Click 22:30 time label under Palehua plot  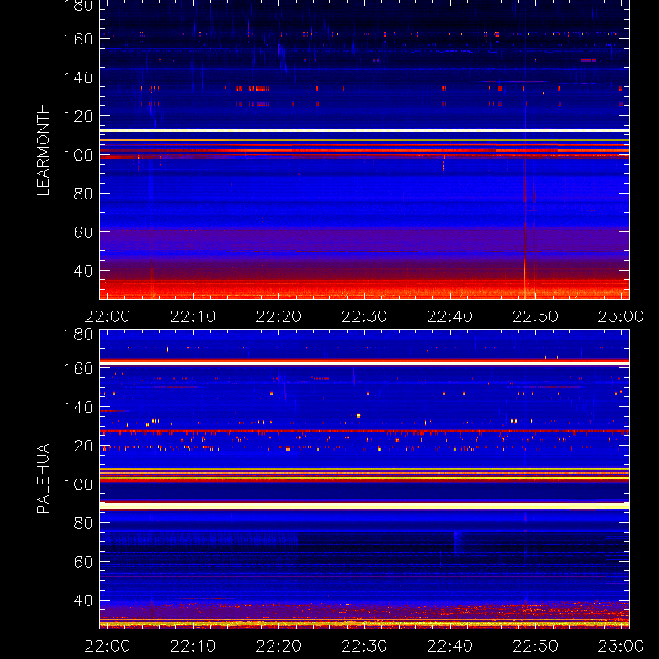(x=364, y=646)
